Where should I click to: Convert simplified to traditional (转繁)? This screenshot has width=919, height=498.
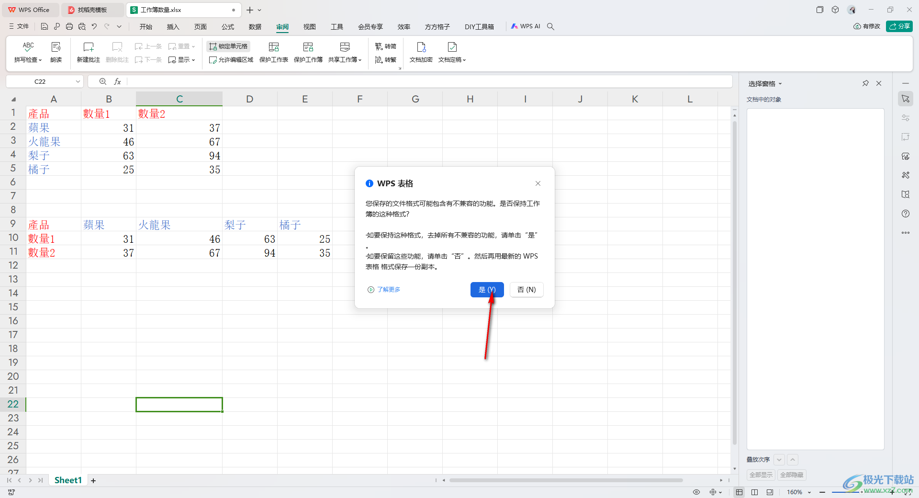(x=386, y=60)
